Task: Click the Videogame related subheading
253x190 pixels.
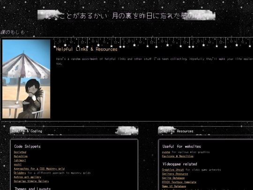Action: (180, 164)
